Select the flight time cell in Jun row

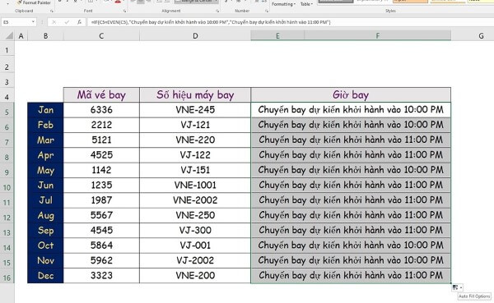coord(351,185)
